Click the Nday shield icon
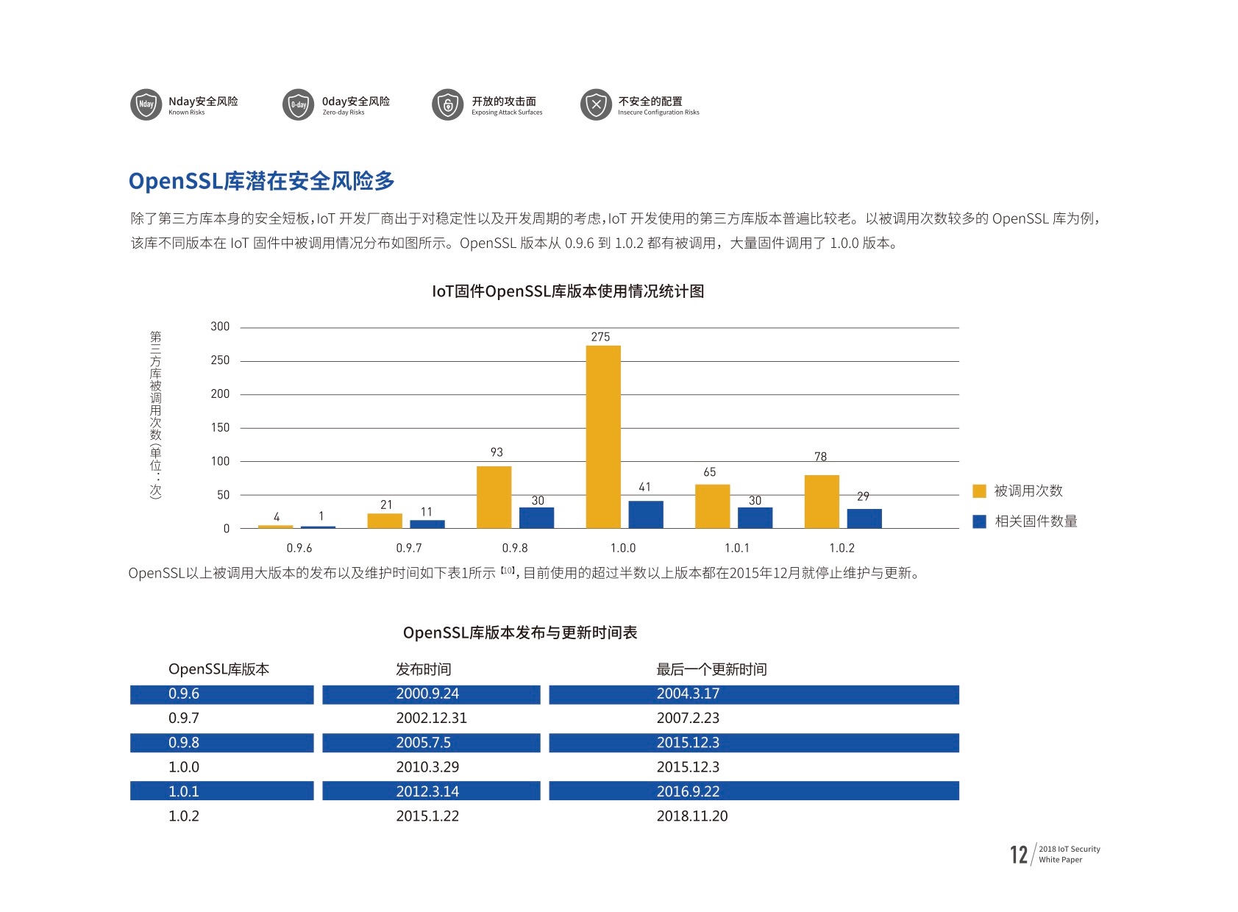The height and width of the screenshot is (912, 1238). point(146,104)
